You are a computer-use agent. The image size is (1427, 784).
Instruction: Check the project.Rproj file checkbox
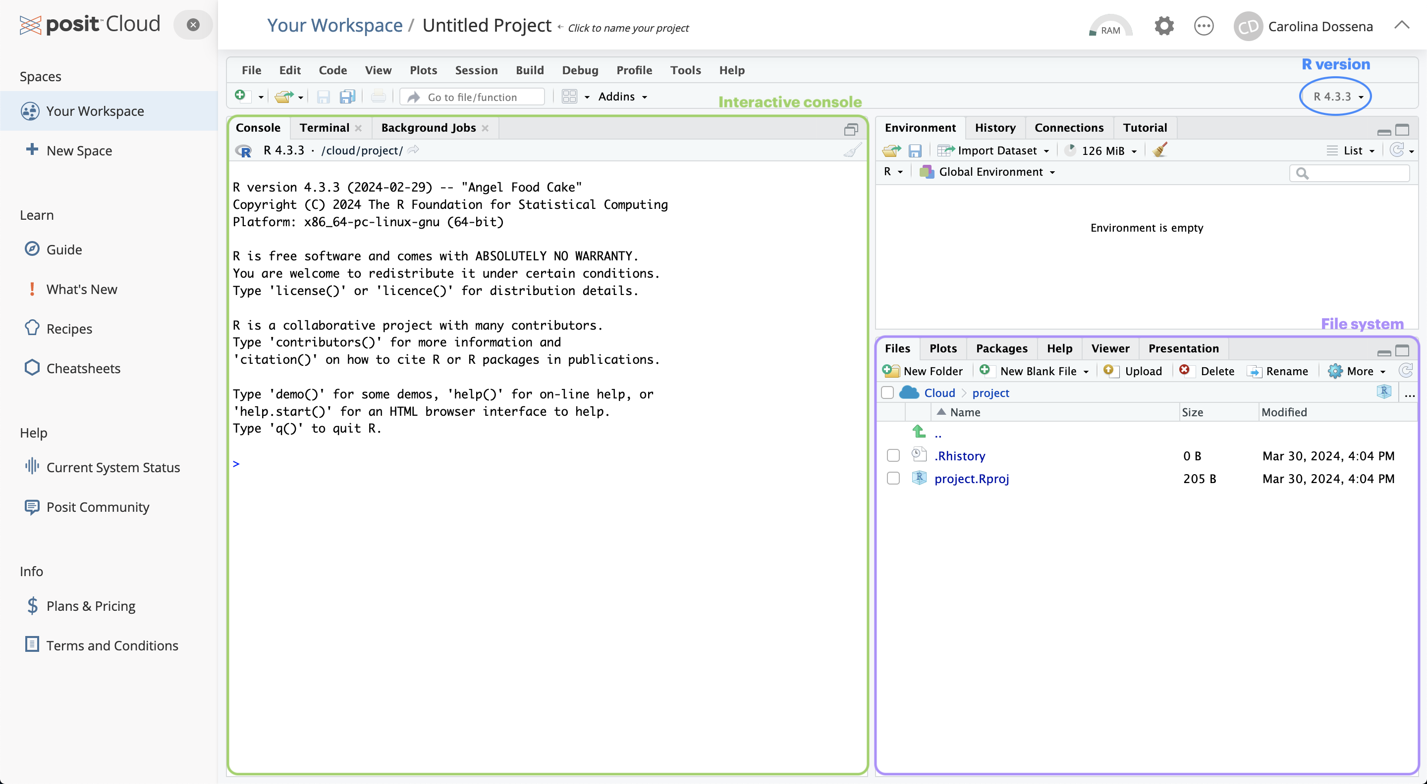click(x=893, y=478)
